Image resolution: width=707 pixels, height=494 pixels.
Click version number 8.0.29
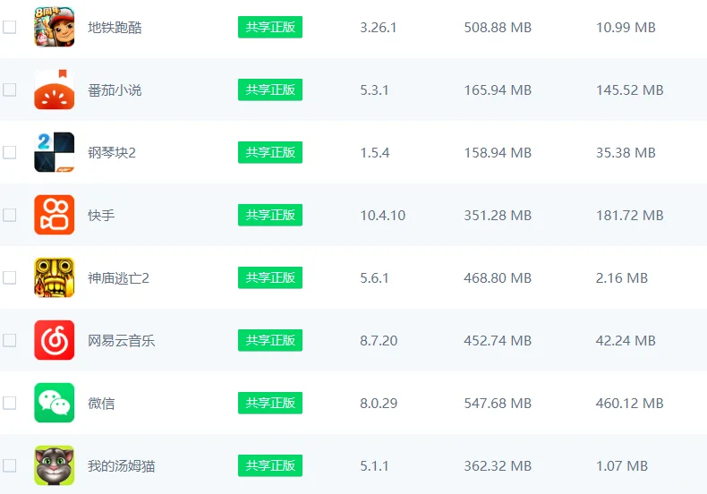(379, 404)
